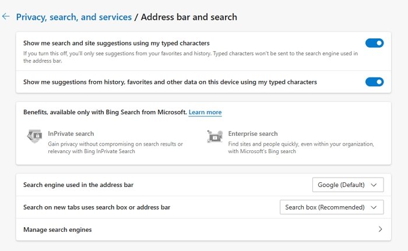Expand the Search box (Recommended) dropdown
This screenshot has width=408, height=251.
332,207
